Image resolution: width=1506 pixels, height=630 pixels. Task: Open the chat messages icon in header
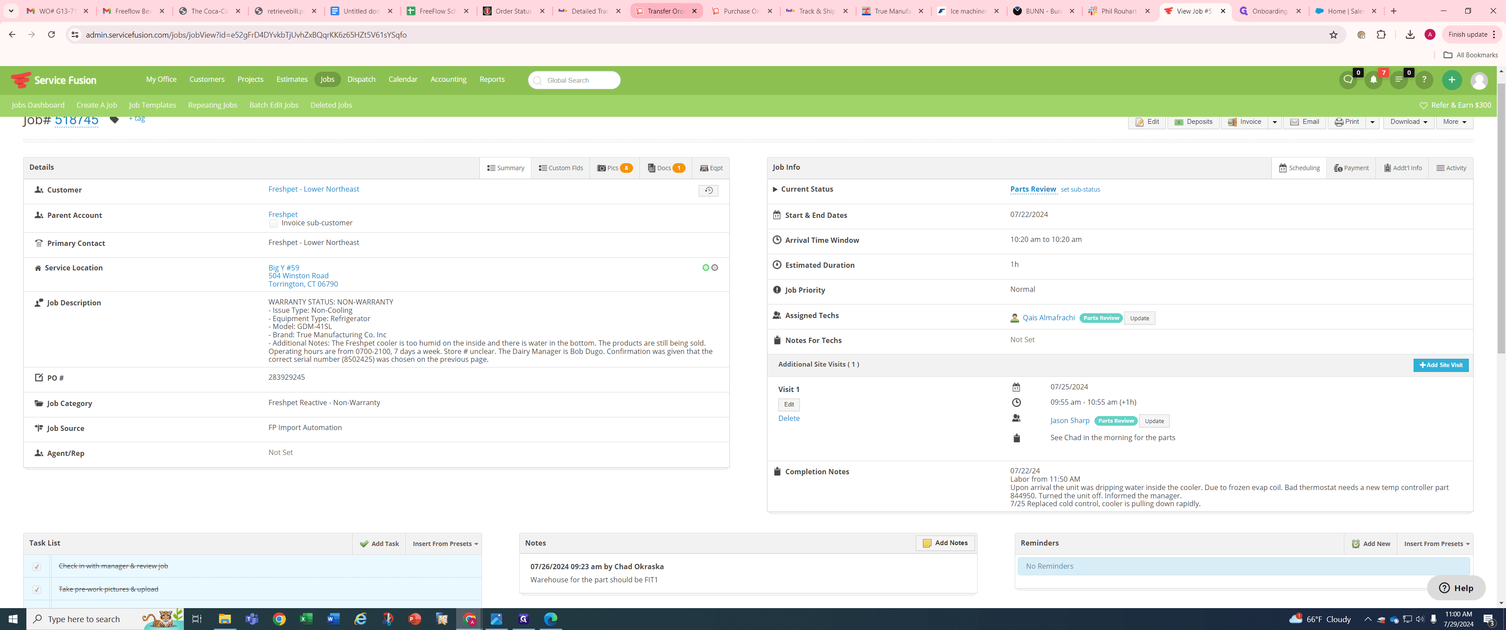tap(1348, 80)
